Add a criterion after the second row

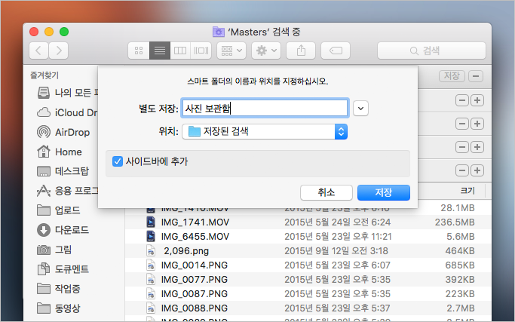[x=477, y=124]
